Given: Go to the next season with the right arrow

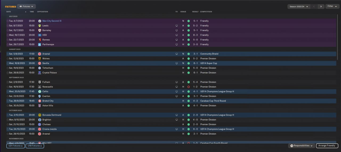Looking at the screenshot, I should pos(321,6).
